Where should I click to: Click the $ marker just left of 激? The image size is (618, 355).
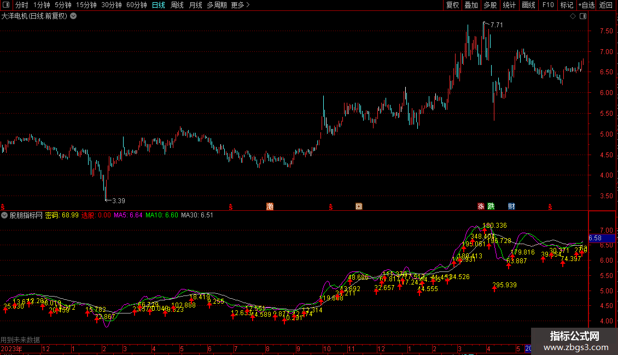click(x=231, y=207)
